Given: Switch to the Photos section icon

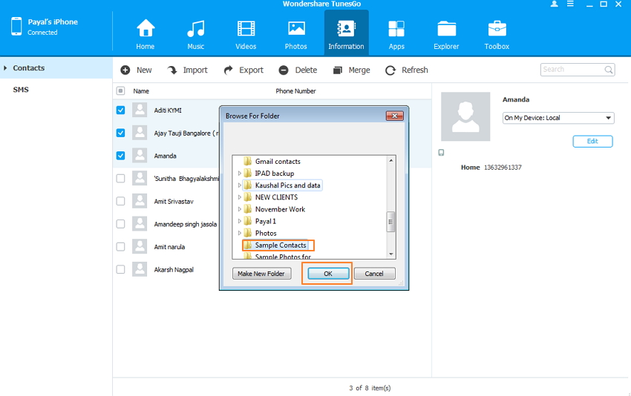Looking at the screenshot, I should point(295,30).
